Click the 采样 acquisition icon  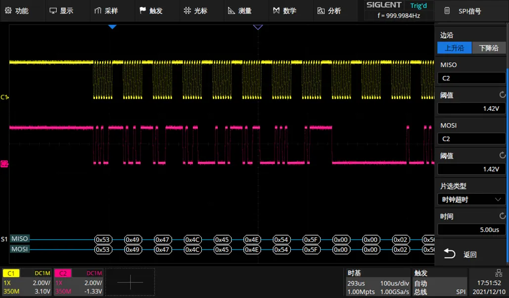pyautogui.click(x=97, y=11)
